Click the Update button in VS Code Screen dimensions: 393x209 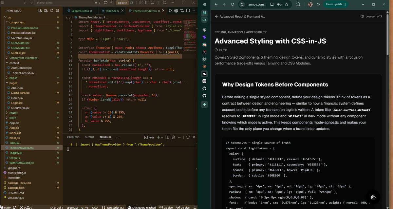click(x=122, y=3)
